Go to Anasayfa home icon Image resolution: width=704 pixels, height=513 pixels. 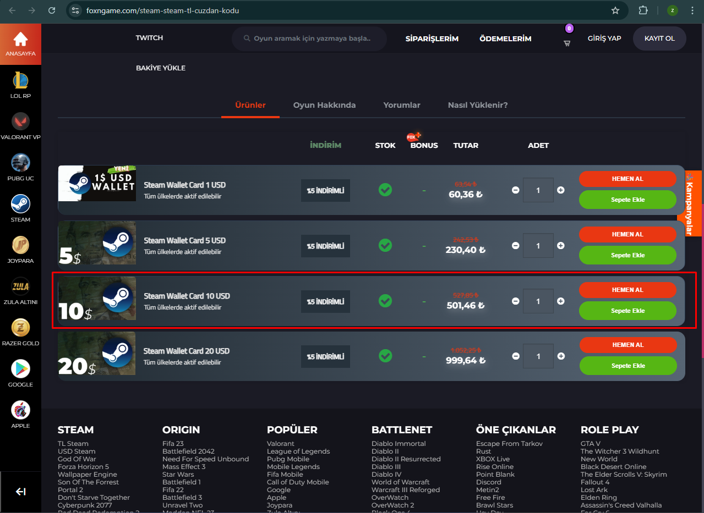pos(20,40)
